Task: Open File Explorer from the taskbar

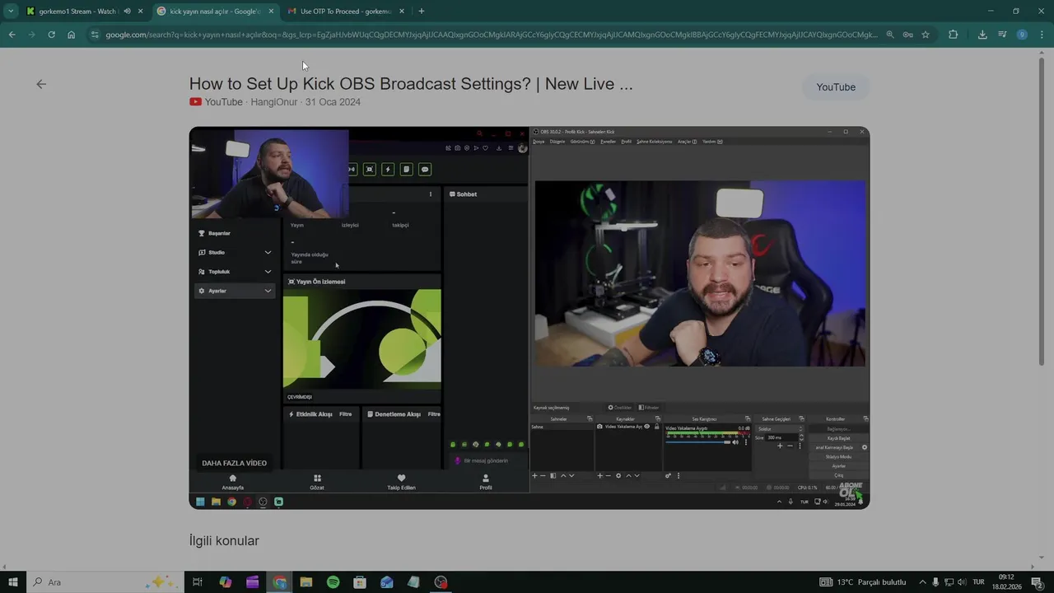Action: click(306, 582)
